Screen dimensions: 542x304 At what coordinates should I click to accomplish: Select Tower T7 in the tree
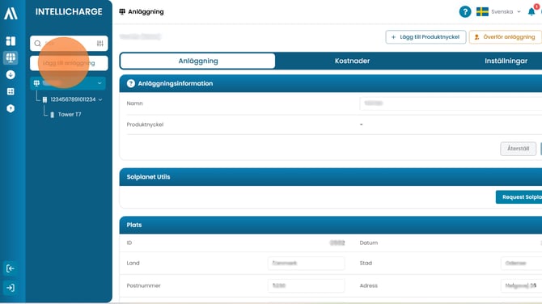coord(70,114)
